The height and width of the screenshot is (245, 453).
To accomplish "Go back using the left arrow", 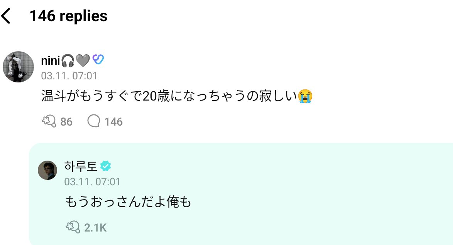I will click(x=6, y=16).
